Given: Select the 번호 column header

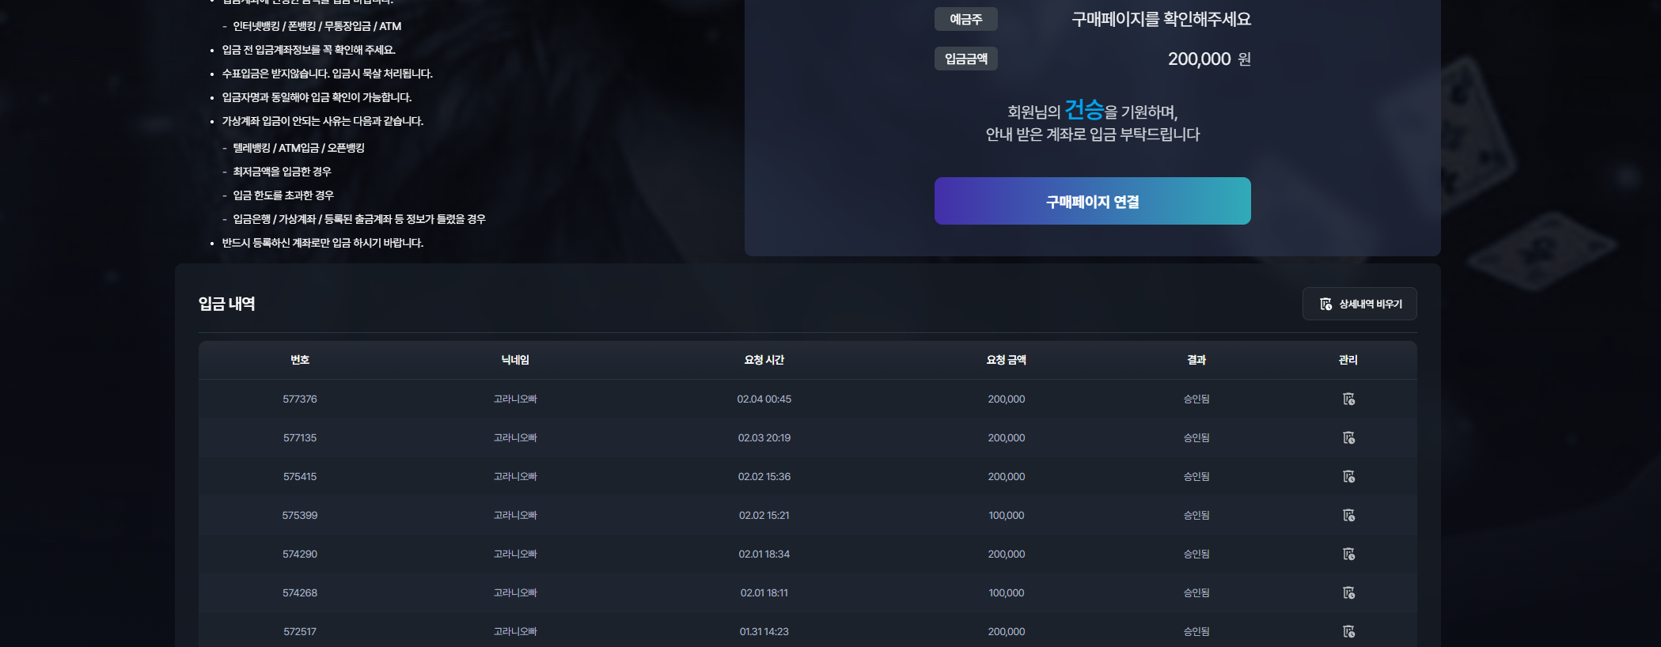Looking at the screenshot, I should click(300, 360).
